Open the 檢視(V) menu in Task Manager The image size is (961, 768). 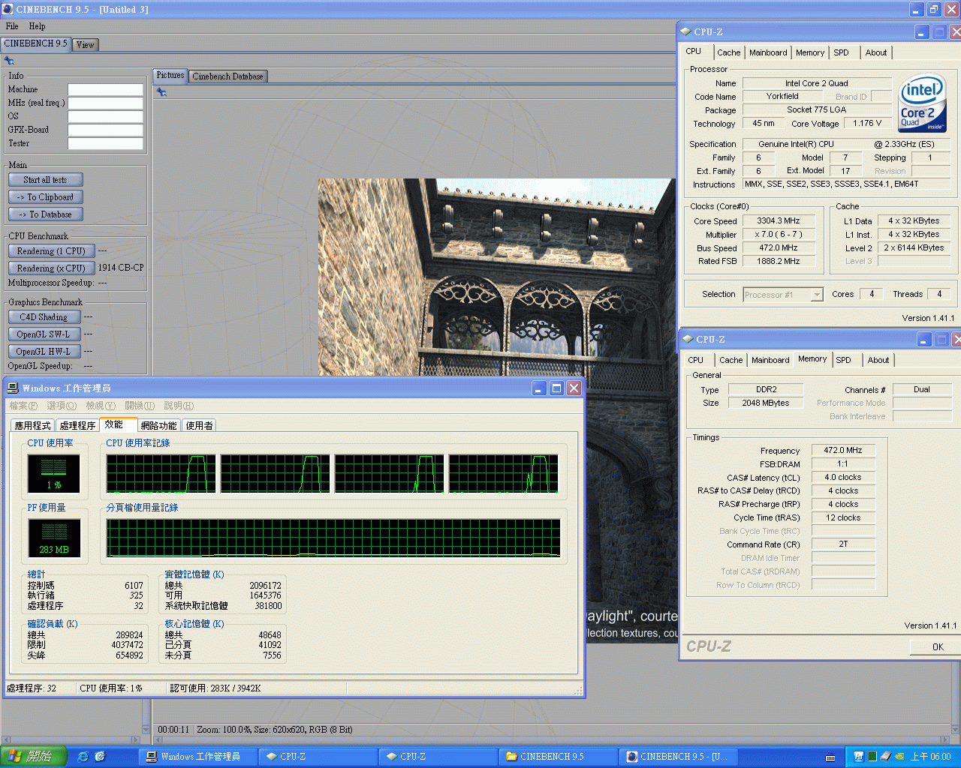coord(100,406)
